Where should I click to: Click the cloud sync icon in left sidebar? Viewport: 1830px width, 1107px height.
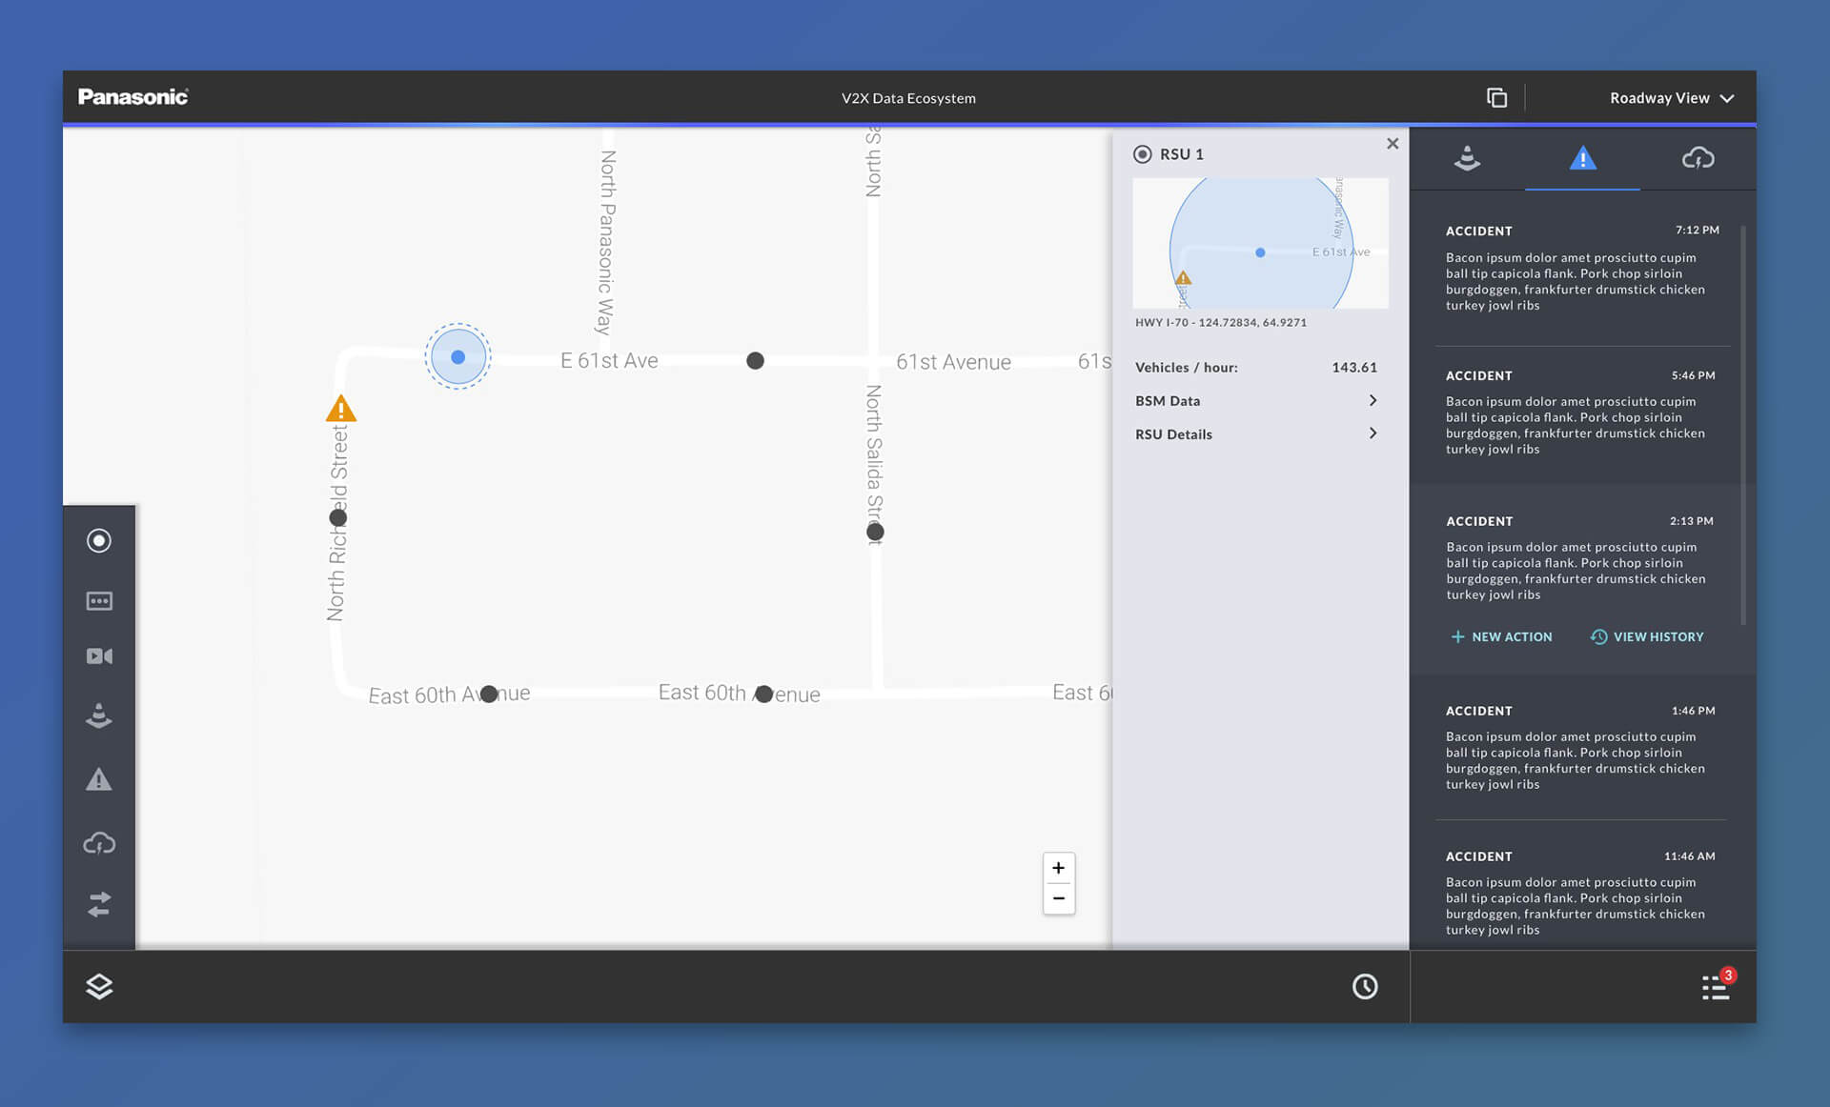pos(99,843)
